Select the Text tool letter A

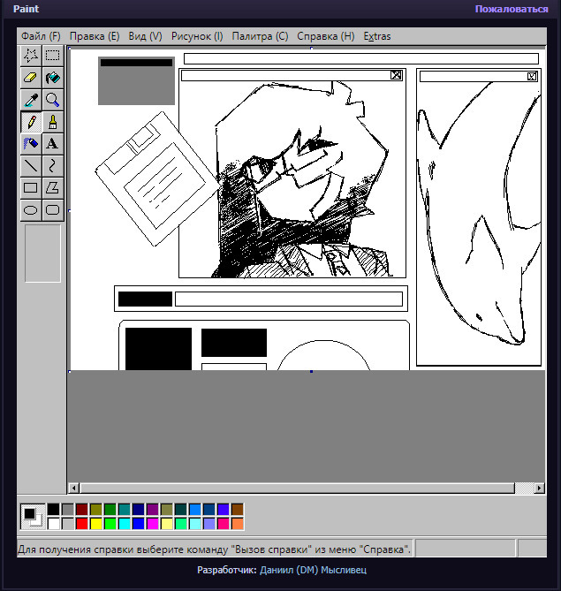[52, 144]
